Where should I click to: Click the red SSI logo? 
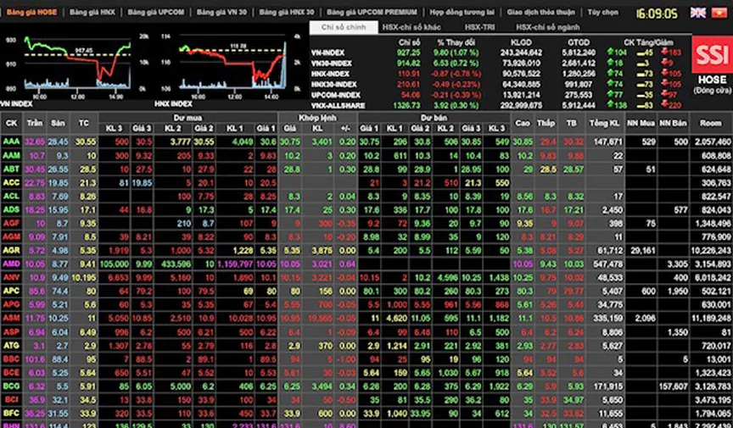coord(707,56)
